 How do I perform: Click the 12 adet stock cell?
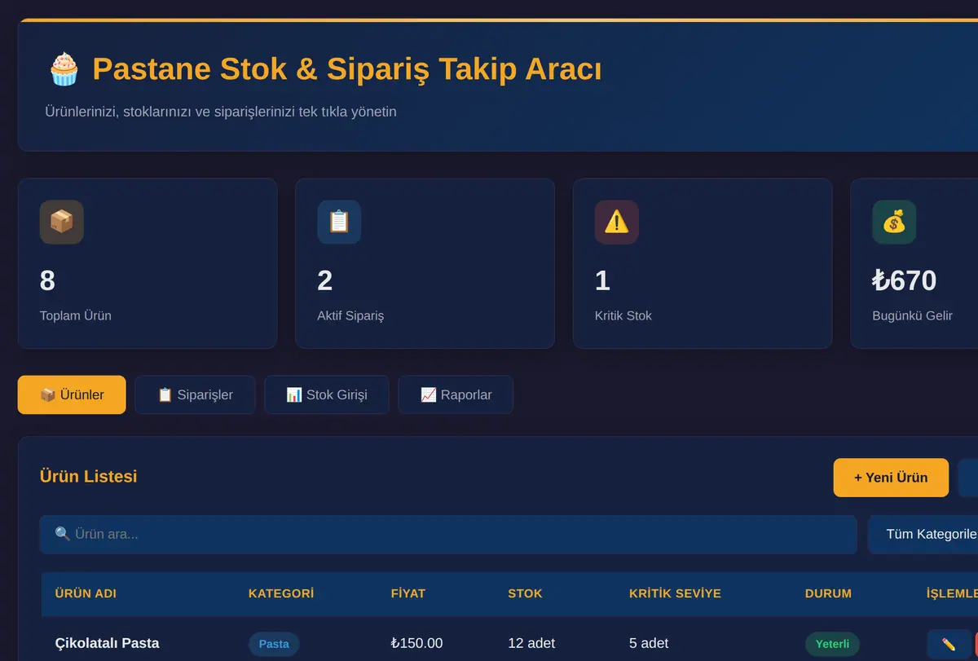pos(531,643)
